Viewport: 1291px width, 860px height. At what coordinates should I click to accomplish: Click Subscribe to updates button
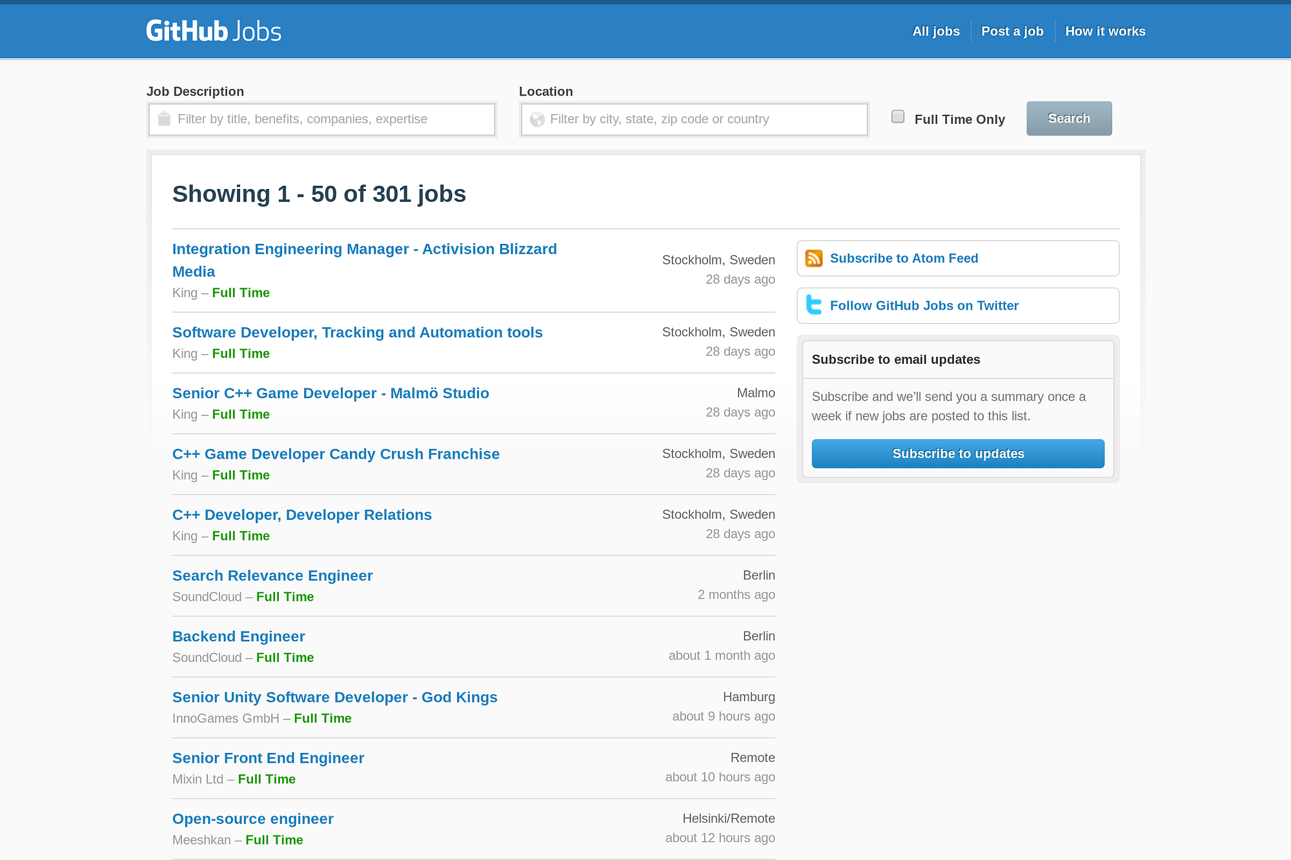(958, 453)
